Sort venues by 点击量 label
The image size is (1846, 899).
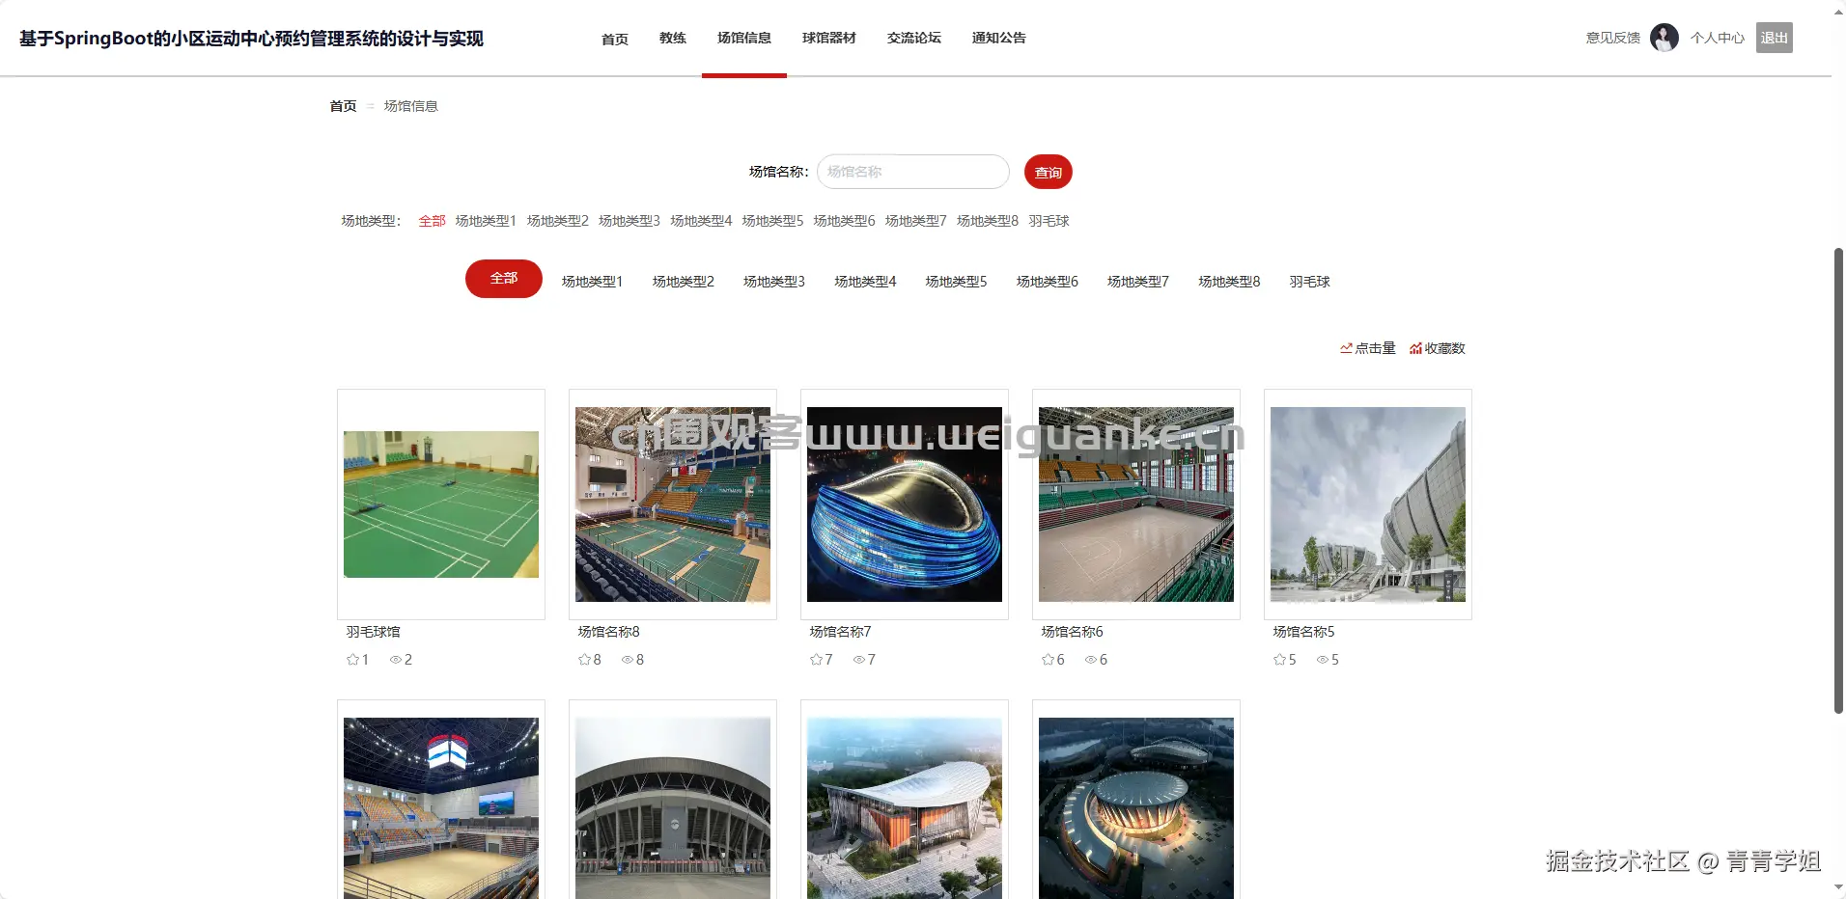[x=1376, y=348]
